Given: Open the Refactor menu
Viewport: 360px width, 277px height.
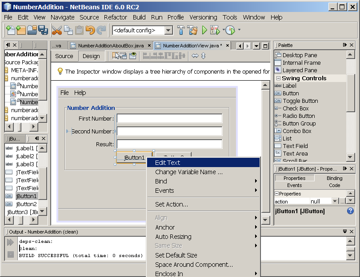Looking at the screenshot, I should pos(115,17).
